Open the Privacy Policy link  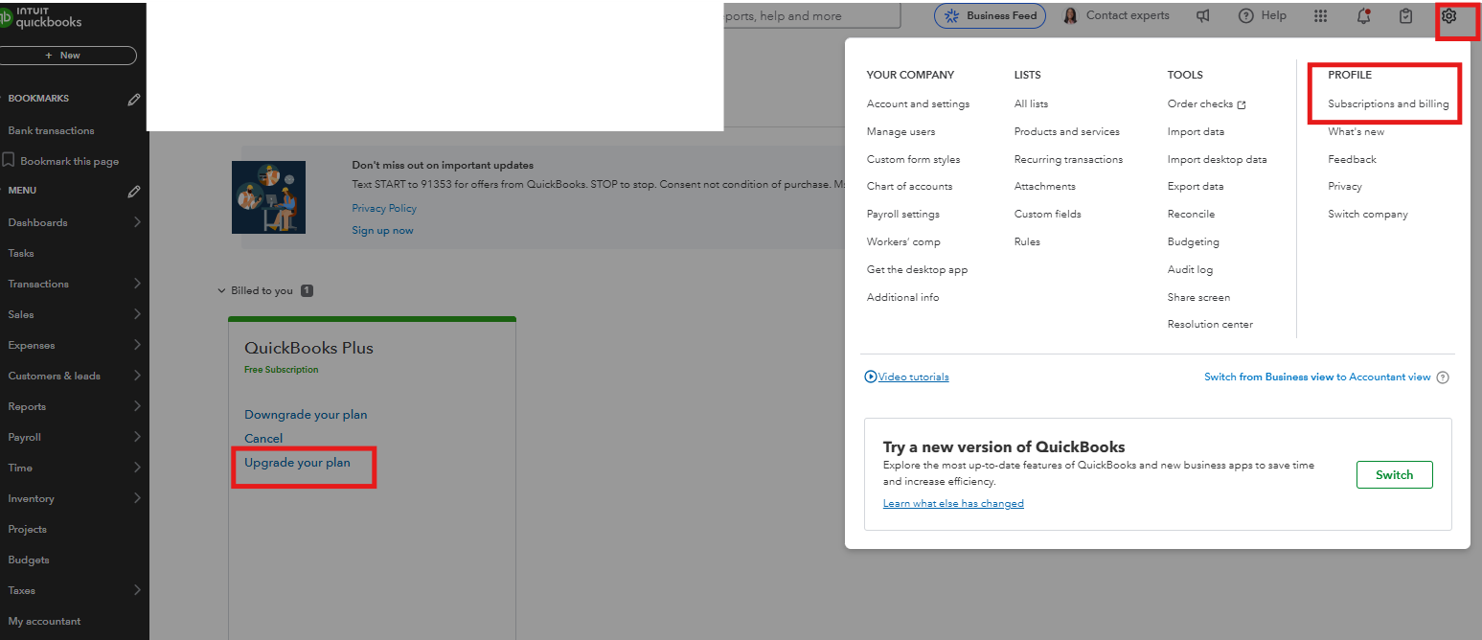384,209
